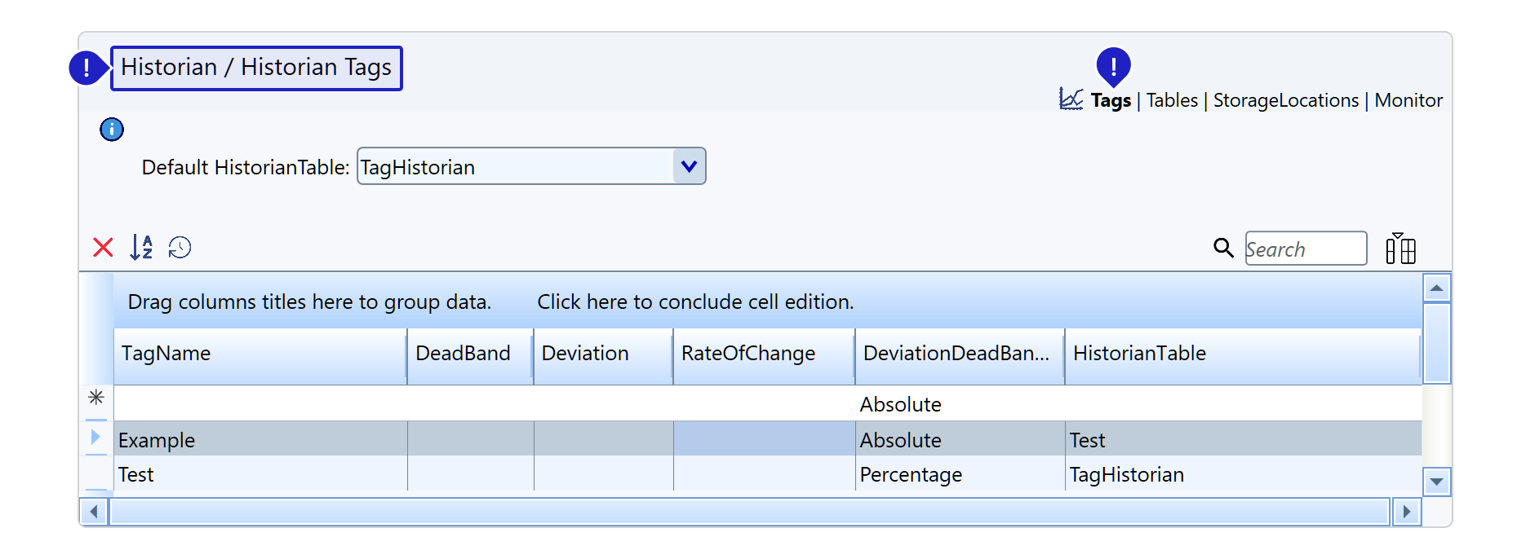Open DeviationDeadBand cell of Test row
1517x559 pixels.
pyautogui.click(x=958, y=474)
